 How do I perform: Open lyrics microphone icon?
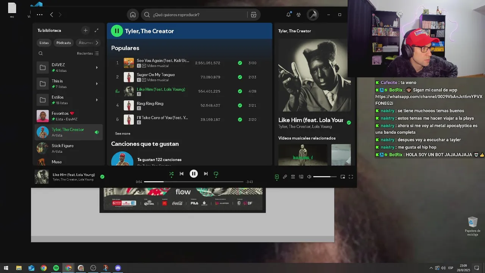(x=285, y=177)
